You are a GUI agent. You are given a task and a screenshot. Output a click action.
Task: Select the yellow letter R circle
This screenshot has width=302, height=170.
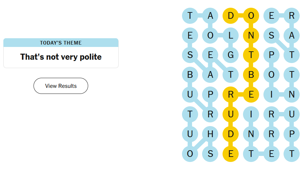231,95
